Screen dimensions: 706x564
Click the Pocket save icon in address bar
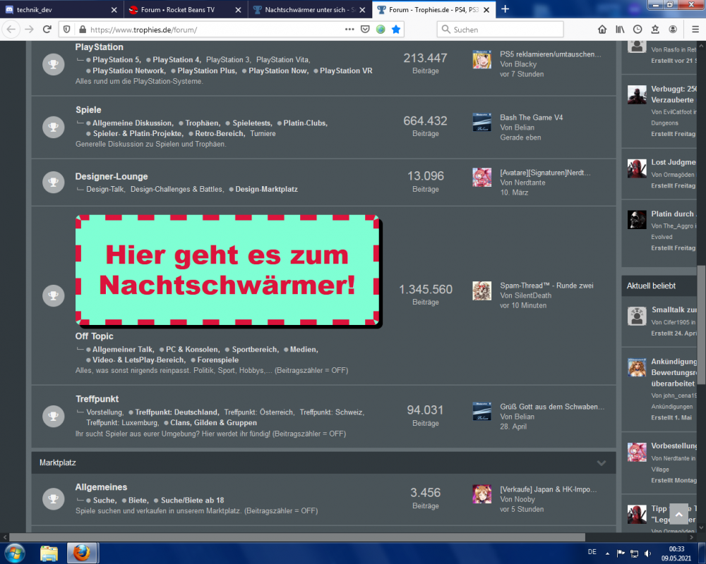[x=365, y=30]
